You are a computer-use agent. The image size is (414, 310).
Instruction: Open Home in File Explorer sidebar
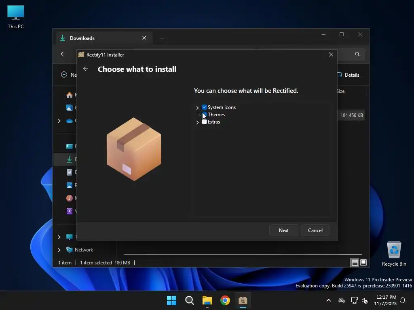(70, 95)
